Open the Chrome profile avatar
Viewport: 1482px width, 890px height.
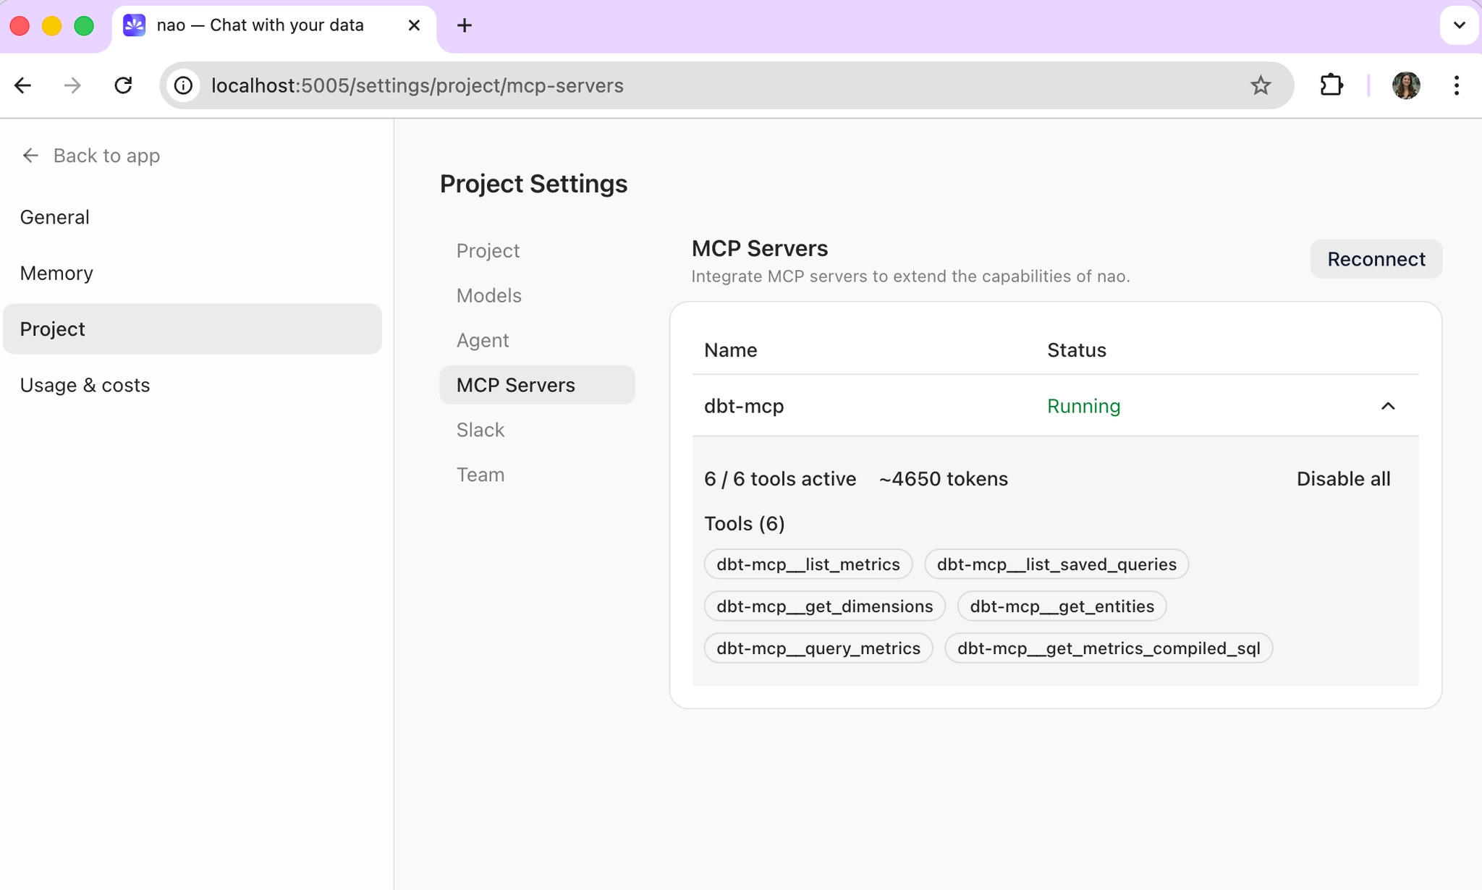(x=1405, y=85)
